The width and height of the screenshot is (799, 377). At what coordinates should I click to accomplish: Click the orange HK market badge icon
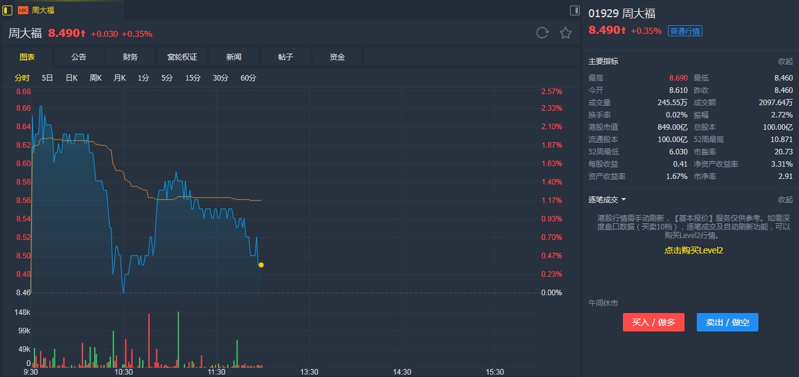[x=23, y=10]
